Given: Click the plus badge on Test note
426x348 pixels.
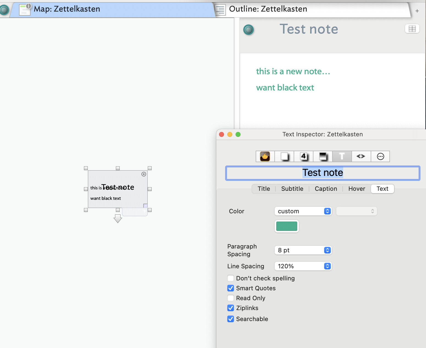Looking at the screenshot, I should [144, 174].
